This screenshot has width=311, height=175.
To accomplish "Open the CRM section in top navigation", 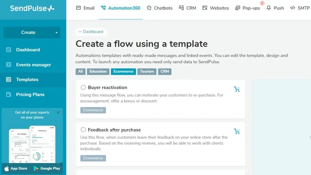I will (x=188, y=8).
